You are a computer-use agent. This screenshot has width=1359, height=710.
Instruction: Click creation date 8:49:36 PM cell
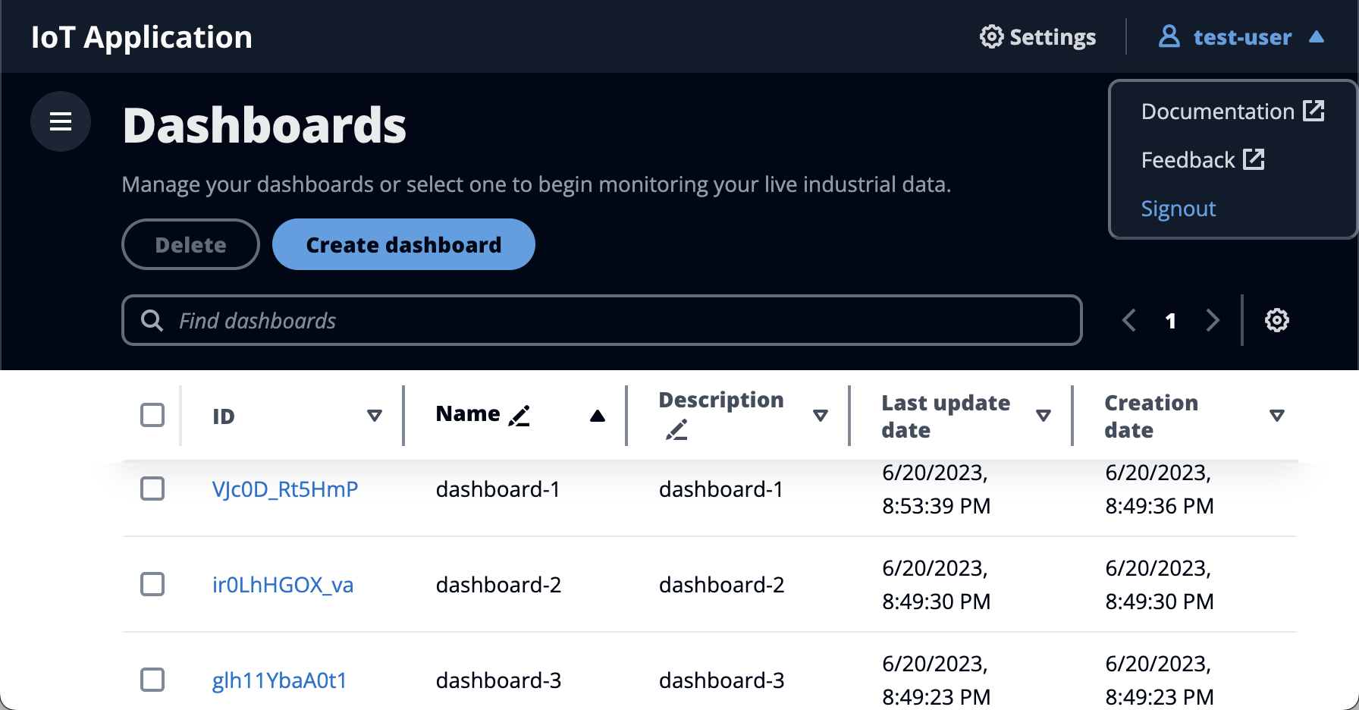[x=1160, y=489]
